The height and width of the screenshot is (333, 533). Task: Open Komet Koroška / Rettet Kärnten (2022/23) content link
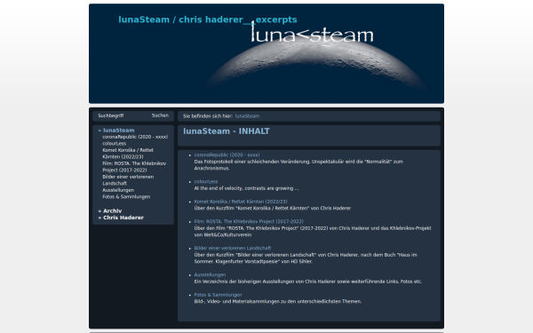pos(241,202)
